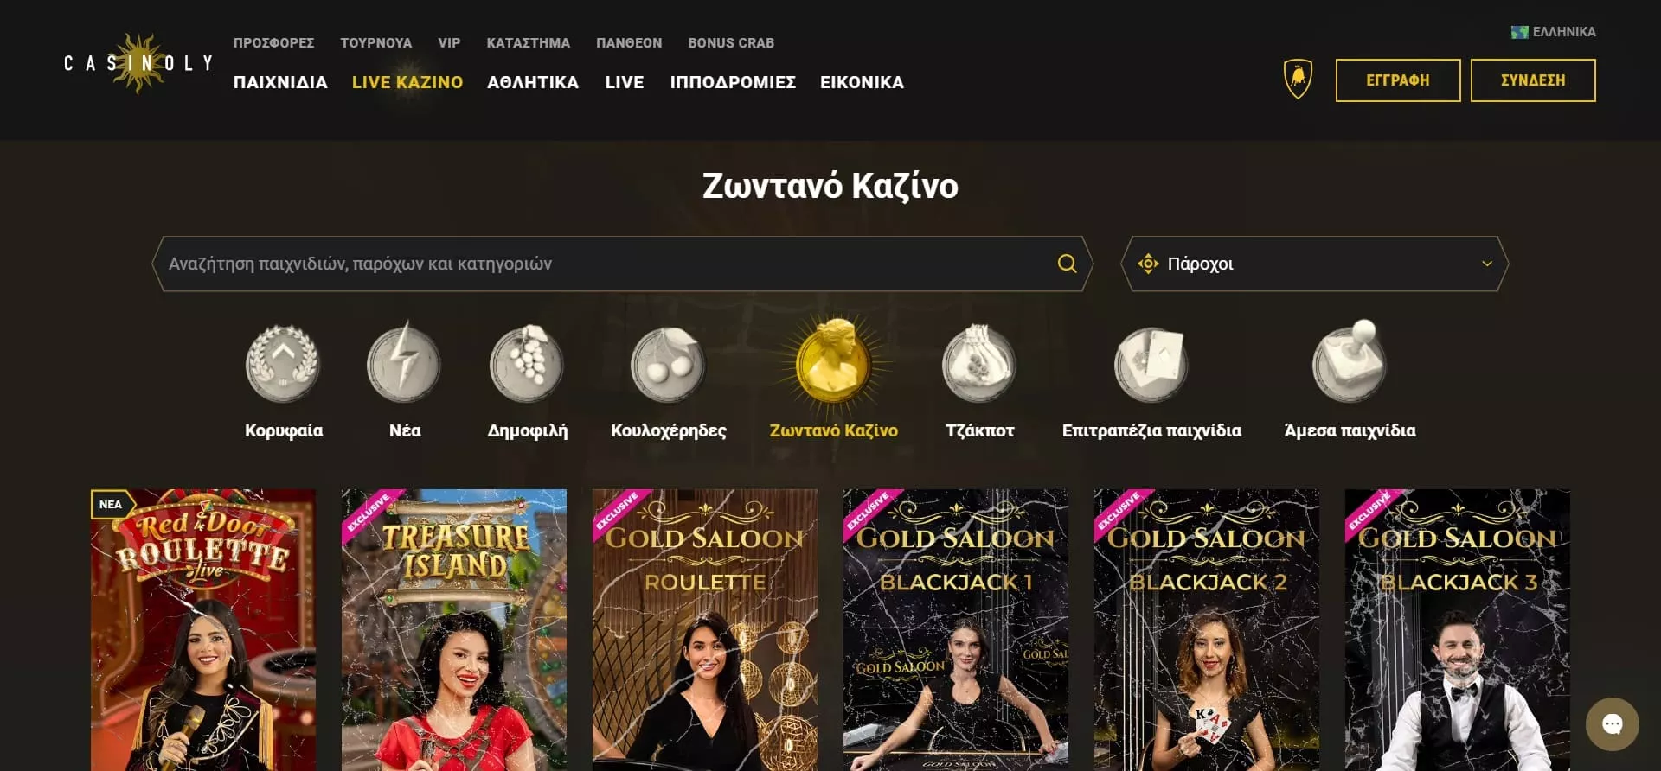The height and width of the screenshot is (771, 1661).
Task: Click the search magnifier icon
Action: coord(1067,264)
